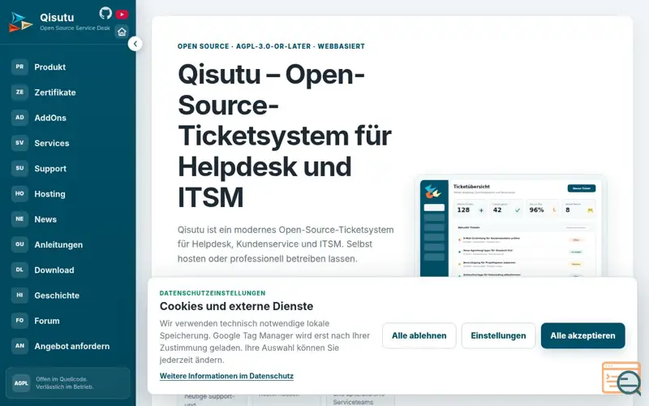The width and height of the screenshot is (649, 406).
Task: Click the Alle ablehnen button
Action: pos(419,335)
